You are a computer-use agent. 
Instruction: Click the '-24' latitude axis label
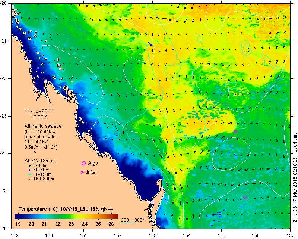point(4,153)
